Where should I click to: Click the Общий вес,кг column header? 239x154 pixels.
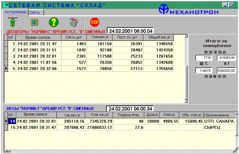click(x=158, y=37)
